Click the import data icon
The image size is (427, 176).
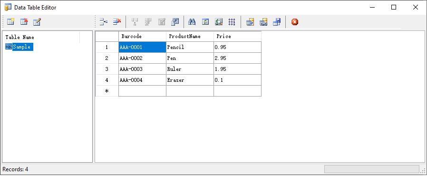[x=250, y=22]
